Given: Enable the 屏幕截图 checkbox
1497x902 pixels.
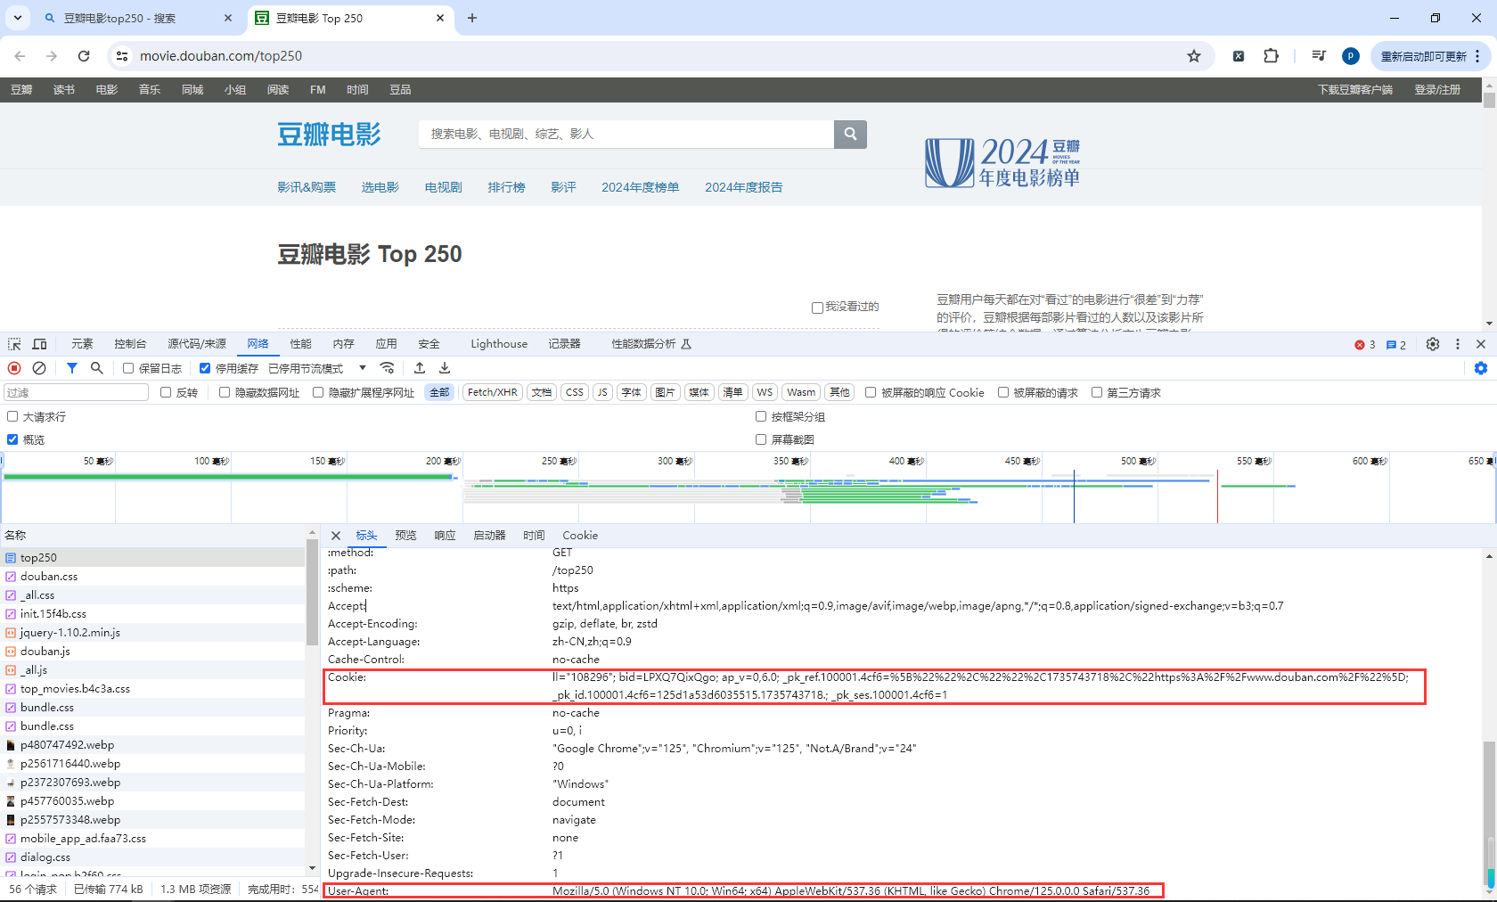Looking at the screenshot, I should click(x=761, y=439).
